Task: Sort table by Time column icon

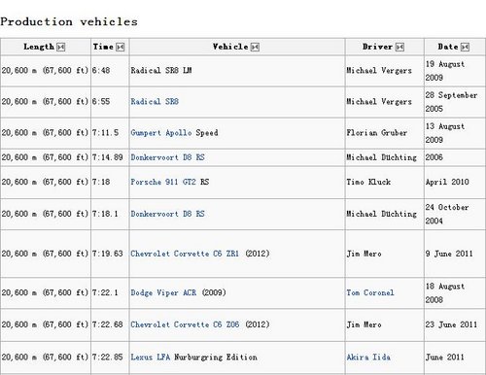Action: click(121, 48)
